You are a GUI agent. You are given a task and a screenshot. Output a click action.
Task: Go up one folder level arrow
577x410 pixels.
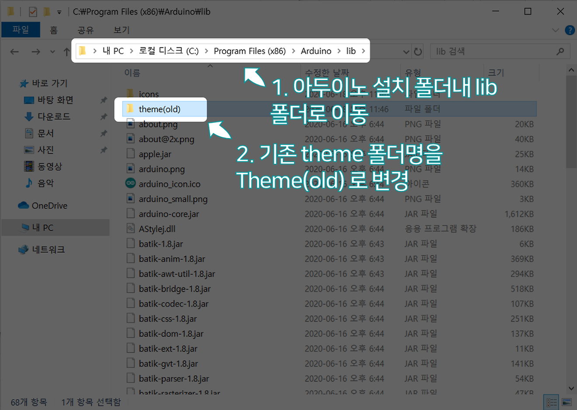point(66,52)
